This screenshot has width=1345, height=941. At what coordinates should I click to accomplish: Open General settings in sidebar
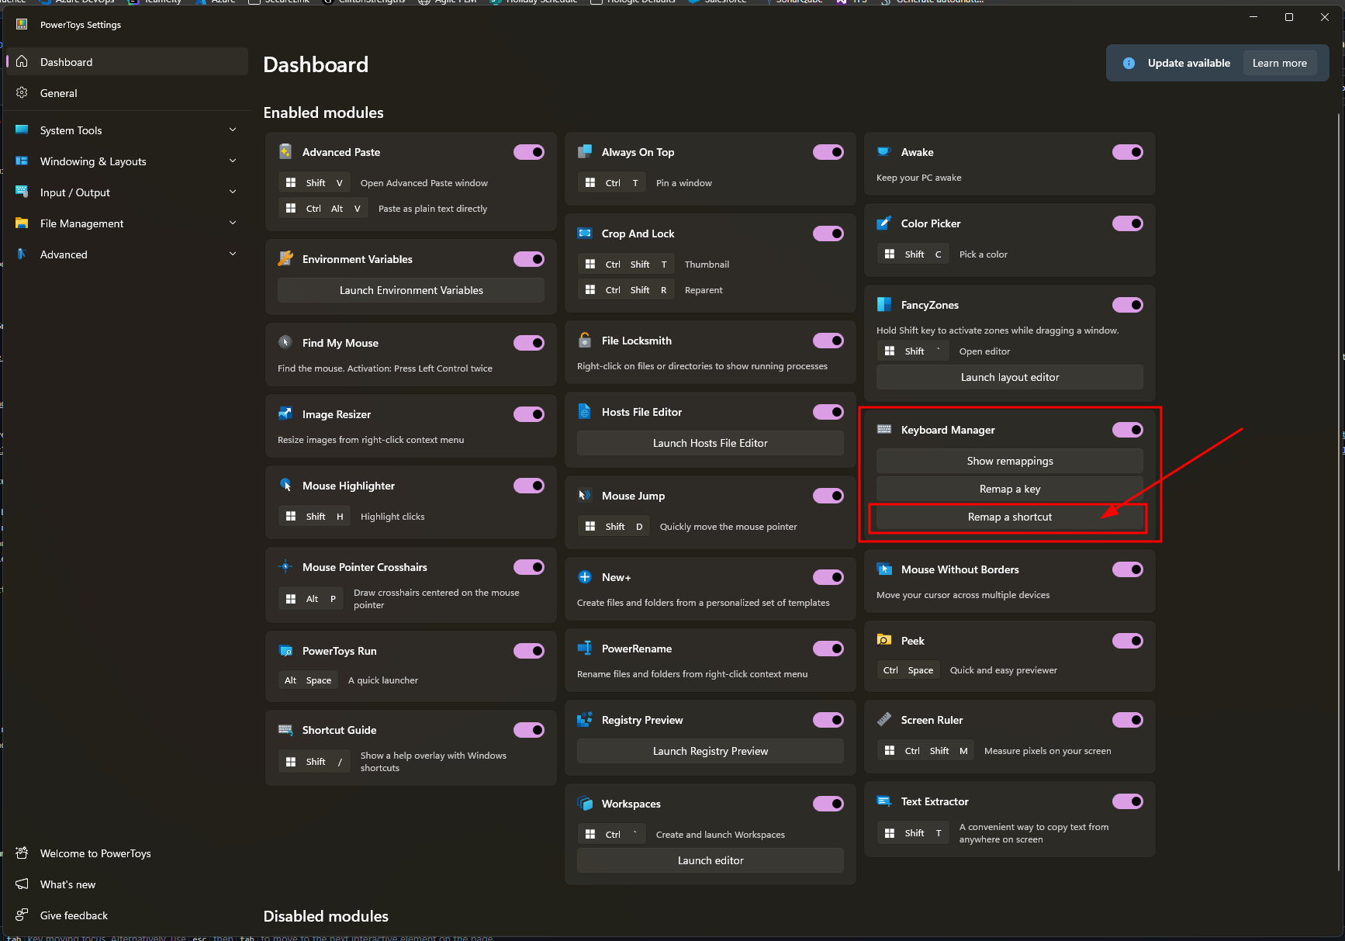tap(127, 93)
